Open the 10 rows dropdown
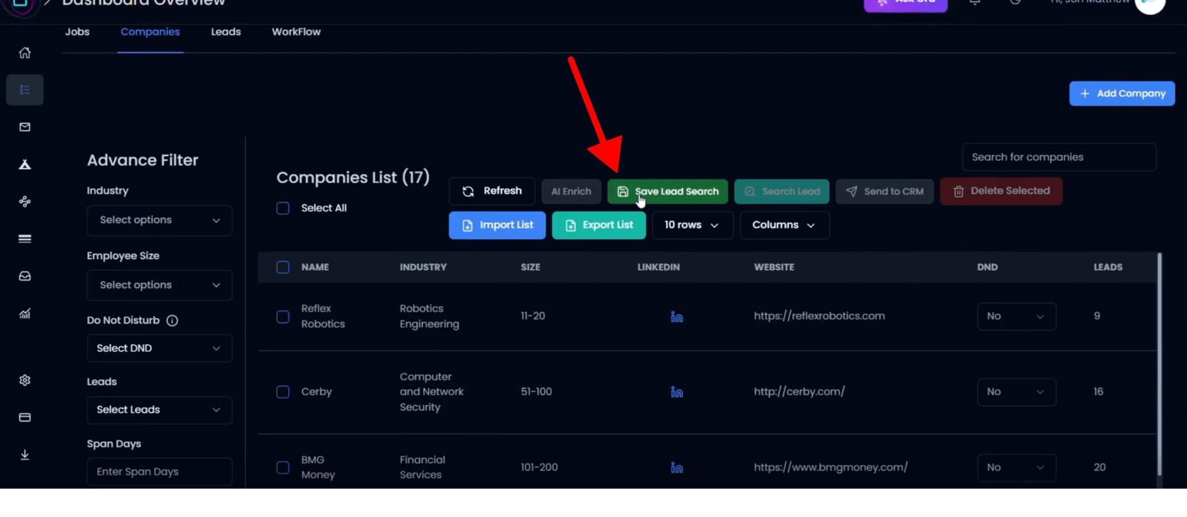The width and height of the screenshot is (1187, 517). point(692,225)
